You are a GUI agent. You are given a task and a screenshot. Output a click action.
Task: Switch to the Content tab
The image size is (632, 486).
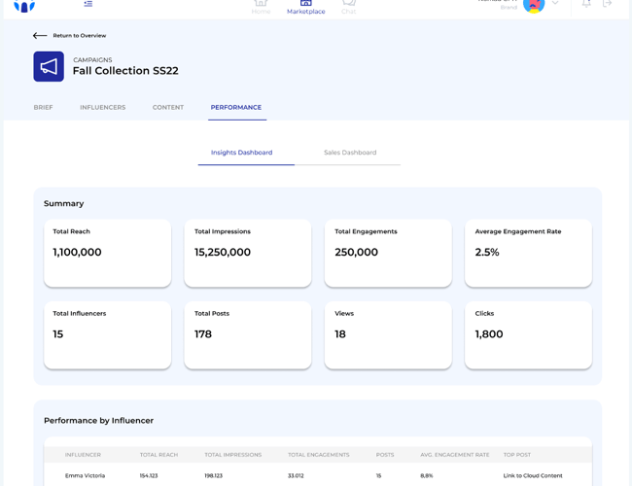(x=168, y=108)
